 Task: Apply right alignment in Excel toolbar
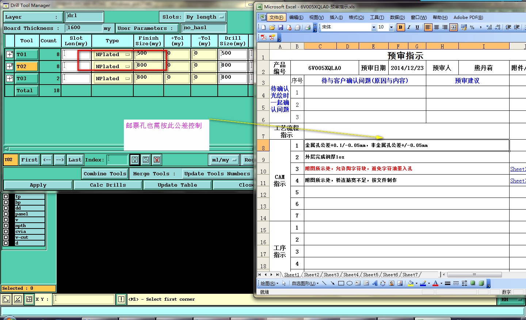tap(445, 27)
